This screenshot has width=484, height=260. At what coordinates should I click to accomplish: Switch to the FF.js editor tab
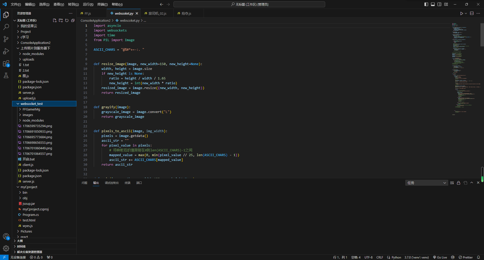tap(92, 13)
